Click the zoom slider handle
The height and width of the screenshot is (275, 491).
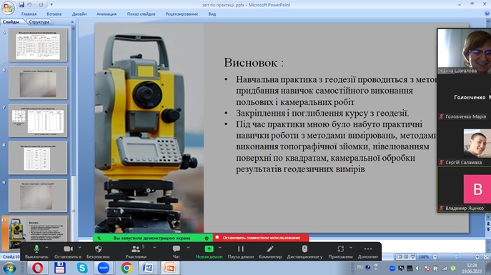click(x=456, y=257)
